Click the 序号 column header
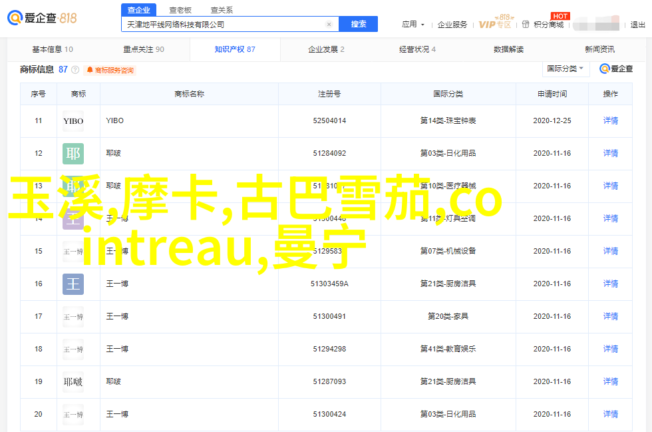652x432 pixels. point(39,94)
